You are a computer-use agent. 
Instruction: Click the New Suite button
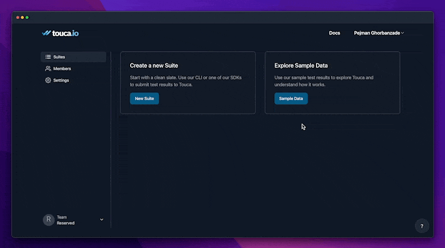[145, 98]
